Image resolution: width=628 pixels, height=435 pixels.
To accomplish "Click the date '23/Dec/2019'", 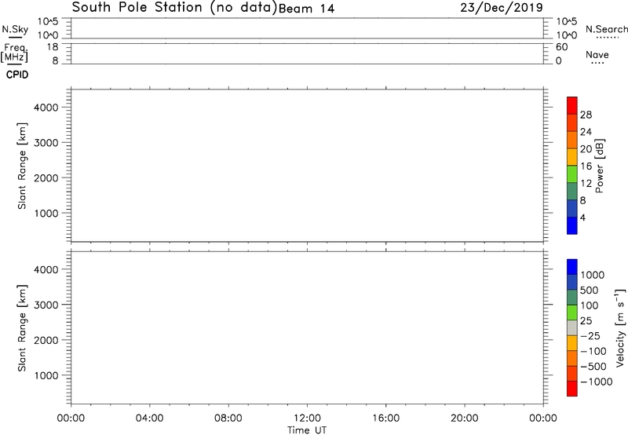I will 502,8.
